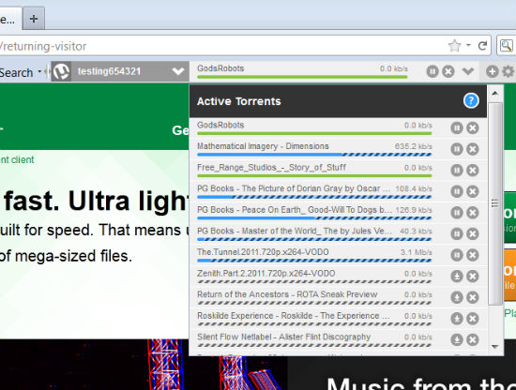
Task: Select The.Tunnel.2011.720p.x264-VODO torrent name
Action: click(x=263, y=252)
